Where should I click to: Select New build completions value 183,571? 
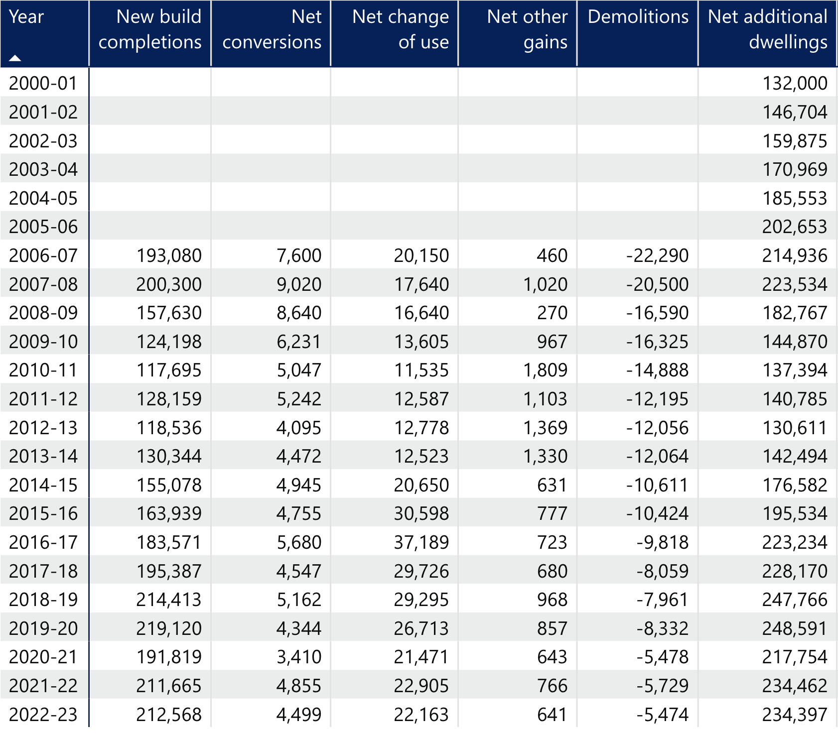pyautogui.click(x=169, y=542)
